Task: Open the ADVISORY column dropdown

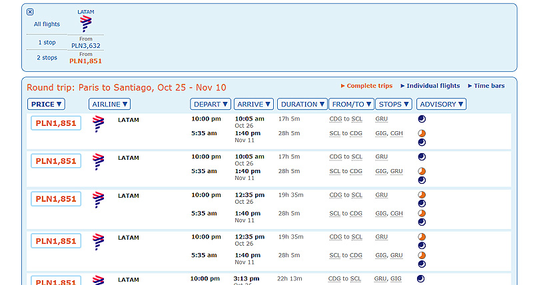Action: click(x=441, y=105)
